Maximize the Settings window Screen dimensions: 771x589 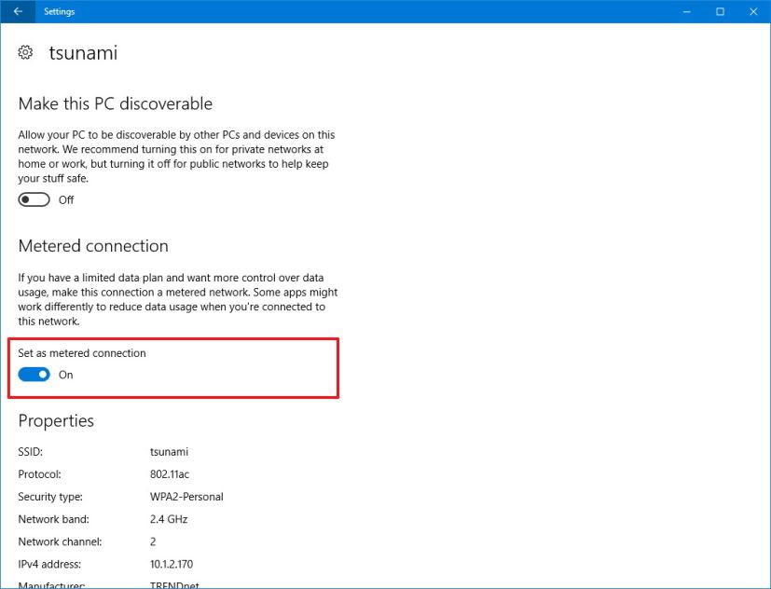coord(720,11)
